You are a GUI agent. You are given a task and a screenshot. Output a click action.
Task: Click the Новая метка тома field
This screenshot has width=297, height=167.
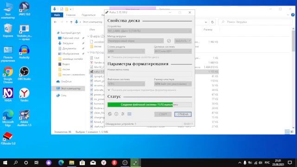pos(149,74)
